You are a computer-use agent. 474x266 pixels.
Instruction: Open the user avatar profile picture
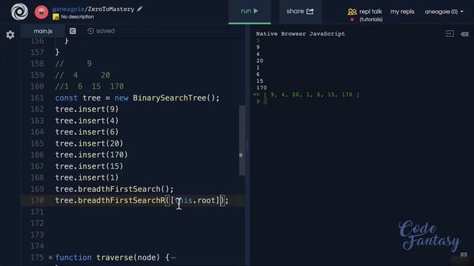pyautogui.click(x=41, y=12)
